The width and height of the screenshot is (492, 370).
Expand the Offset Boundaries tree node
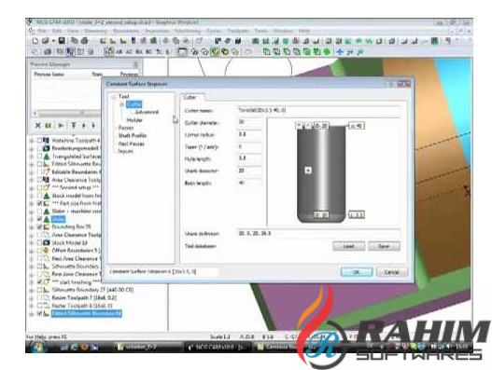(32, 251)
